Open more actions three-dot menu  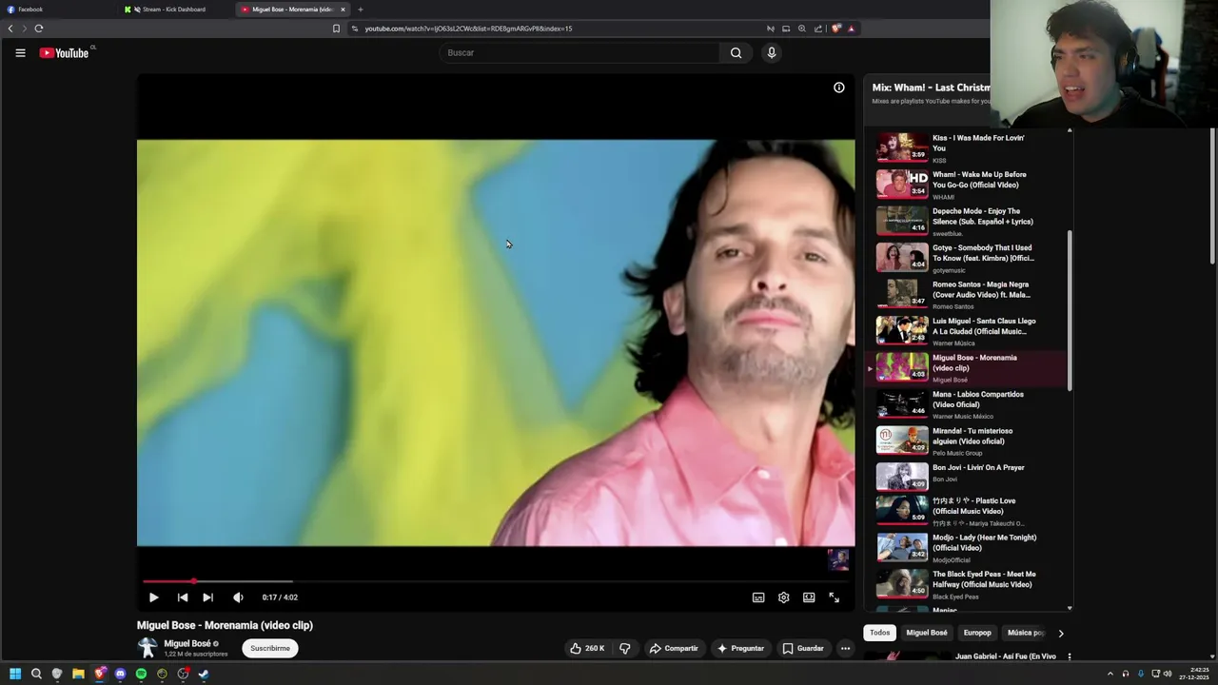tap(845, 649)
